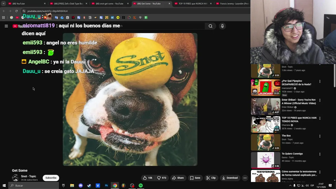The image size is (336, 189).
Task: Open Cómo aumentar la testosterona video
Action: [299, 173]
